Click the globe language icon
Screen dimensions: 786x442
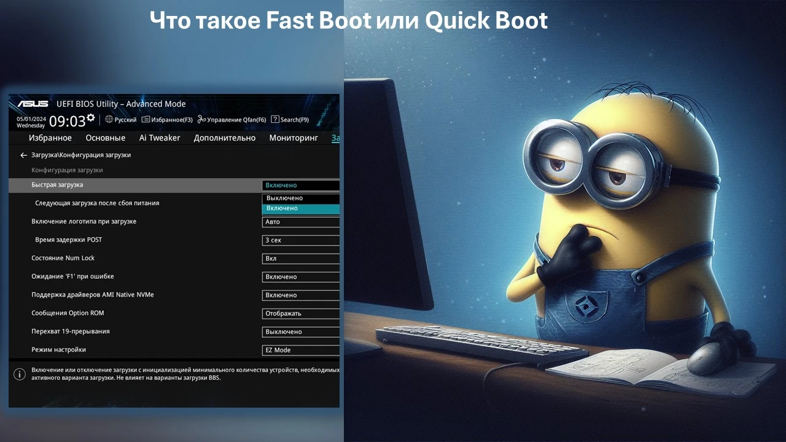[109, 120]
